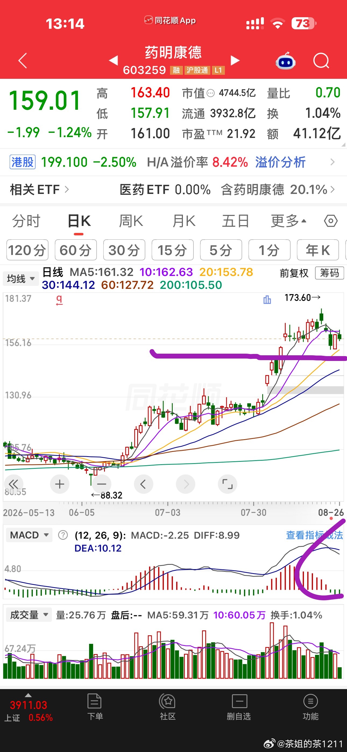Tap the red q marker on chart

click(59, 300)
